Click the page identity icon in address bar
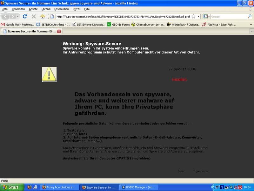This screenshot has height=191, width=254. click(x=52, y=17)
